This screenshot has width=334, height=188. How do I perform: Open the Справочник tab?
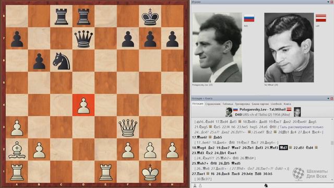(212, 104)
